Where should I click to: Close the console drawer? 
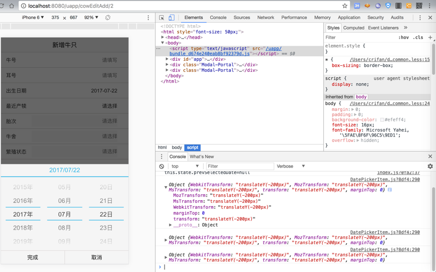[x=430, y=157]
